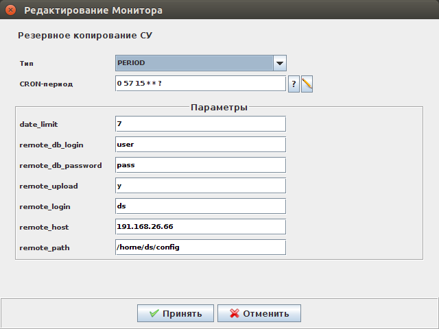Place cursor in remote_login field

tap(200, 206)
